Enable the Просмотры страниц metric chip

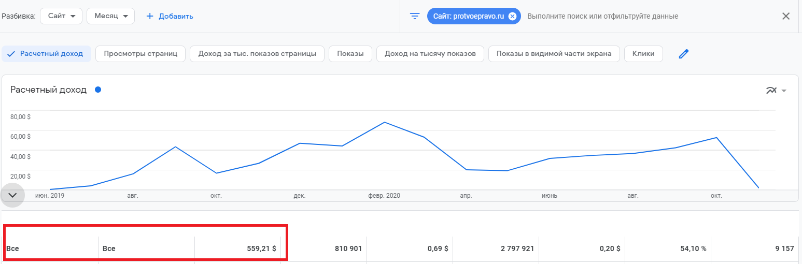(140, 54)
